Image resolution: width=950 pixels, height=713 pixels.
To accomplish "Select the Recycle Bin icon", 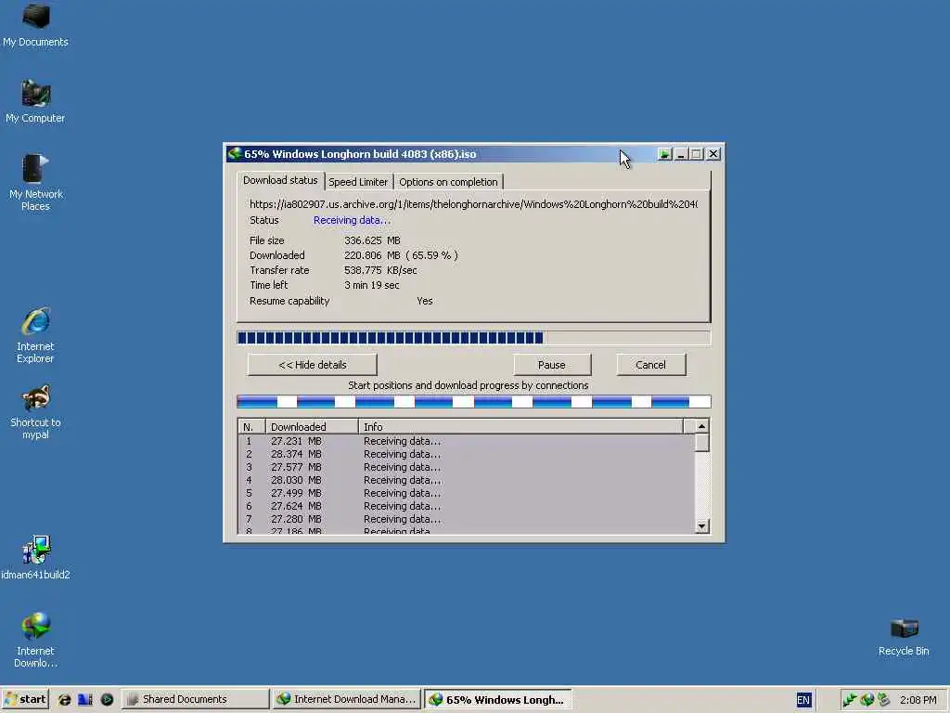I will click(904, 637).
